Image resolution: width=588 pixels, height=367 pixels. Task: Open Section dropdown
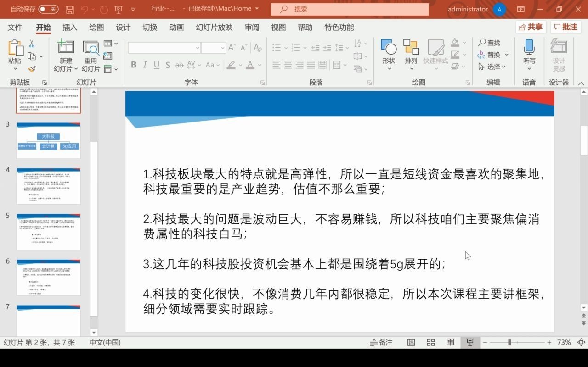(x=111, y=69)
